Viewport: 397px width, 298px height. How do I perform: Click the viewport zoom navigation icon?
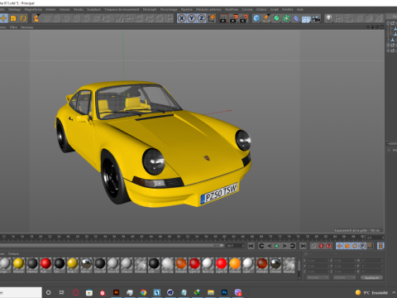click(x=372, y=26)
